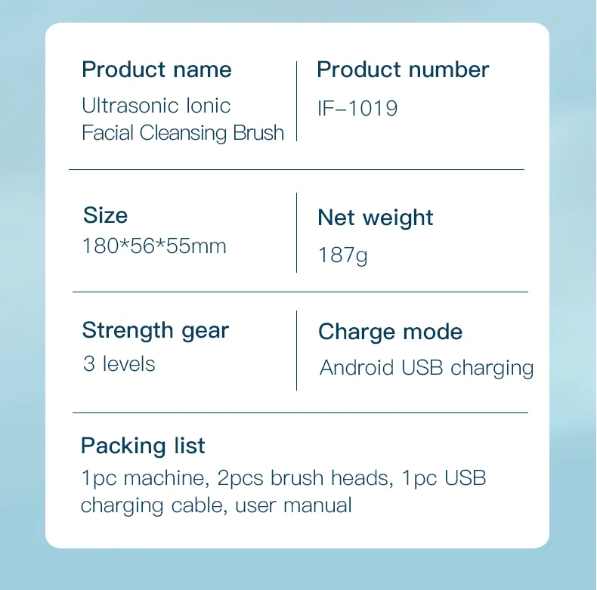
Task: Click the Charge mode heading
Action: tap(390, 332)
